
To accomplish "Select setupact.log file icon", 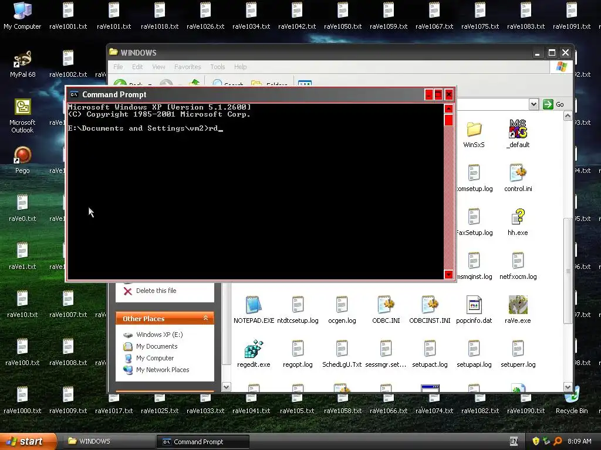I will click(430, 354).
